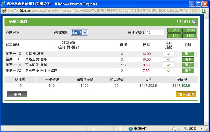This screenshot has width=210, height=132.
Task: Click the 加入注項 add bet button
Action: [x=186, y=94]
